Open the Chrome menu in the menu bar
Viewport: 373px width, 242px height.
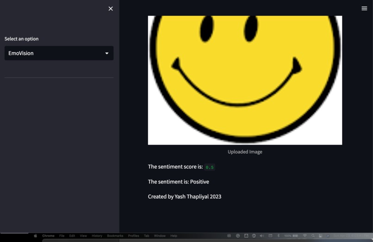tap(48, 236)
